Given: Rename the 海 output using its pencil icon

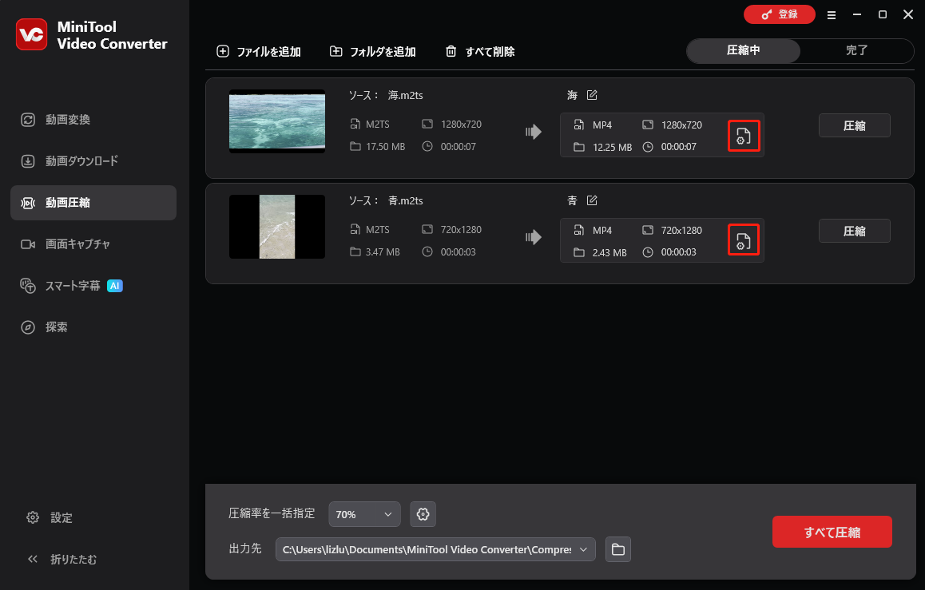Looking at the screenshot, I should coord(592,94).
